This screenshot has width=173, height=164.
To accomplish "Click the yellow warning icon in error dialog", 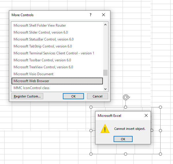I will click(x=105, y=129).
